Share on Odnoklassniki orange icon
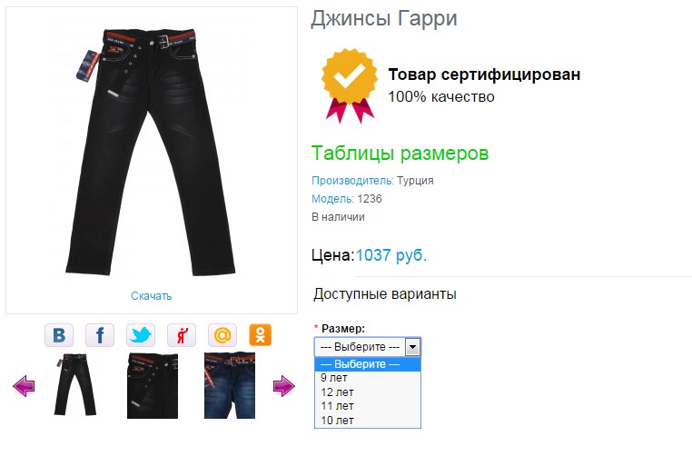The width and height of the screenshot is (692, 476). point(261,335)
